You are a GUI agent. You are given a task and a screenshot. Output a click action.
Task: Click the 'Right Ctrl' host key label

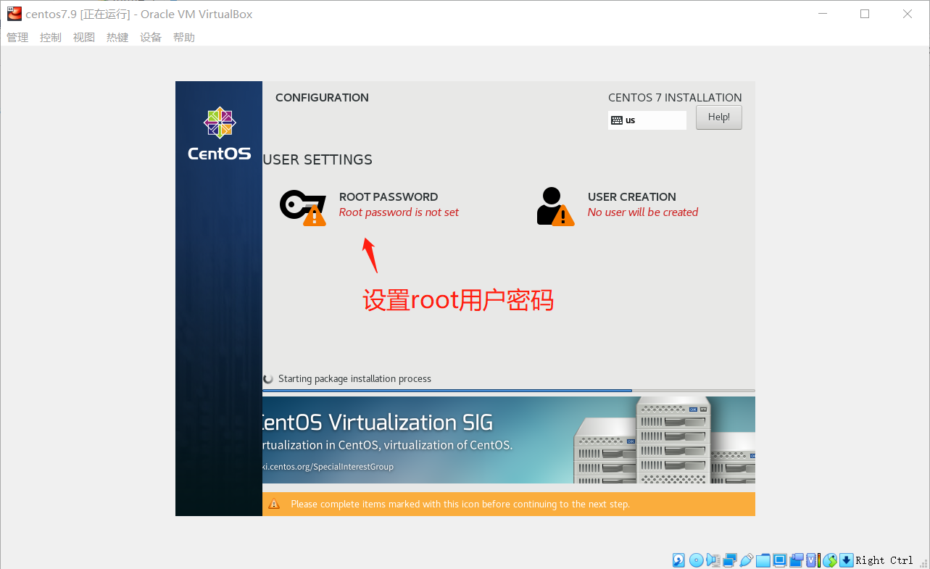tap(884, 560)
